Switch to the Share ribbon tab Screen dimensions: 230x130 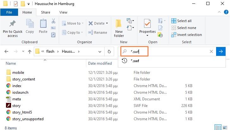coord(45,12)
